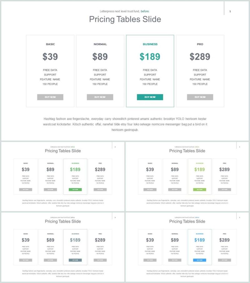The image size is (250, 283).
Task: Select the lime green variant slide thumbnail
Action: 187,177
